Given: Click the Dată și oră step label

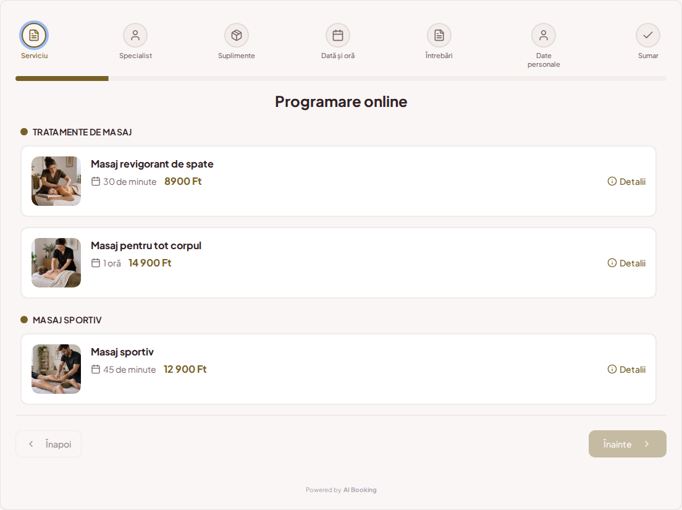Looking at the screenshot, I should pyautogui.click(x=338, y=56).
